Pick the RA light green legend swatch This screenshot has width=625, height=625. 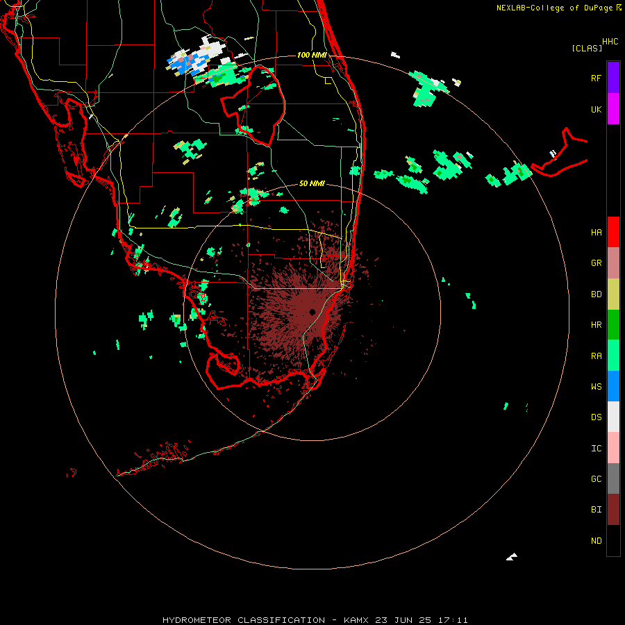(x=613, y=356)
